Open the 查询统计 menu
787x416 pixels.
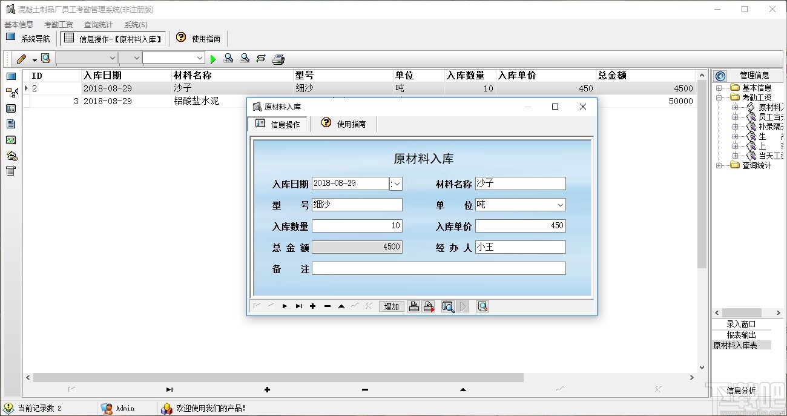(x=99, y=25)
